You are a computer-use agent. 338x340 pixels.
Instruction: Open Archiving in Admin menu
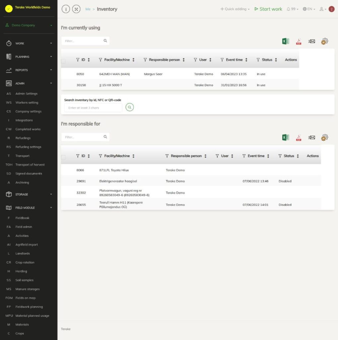(22, 183)
